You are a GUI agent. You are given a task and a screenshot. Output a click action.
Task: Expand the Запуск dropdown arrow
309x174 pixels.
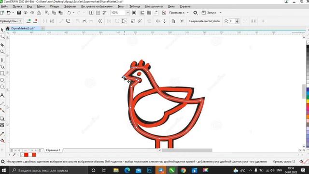pos(221,13)
